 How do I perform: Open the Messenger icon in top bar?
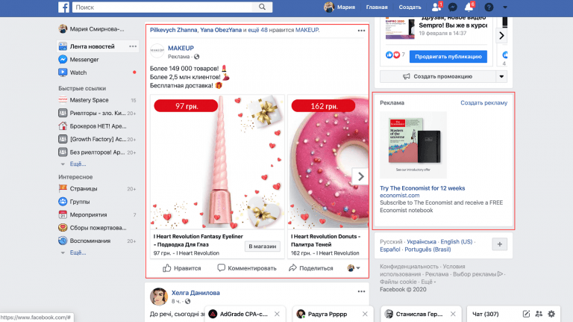(452, 7)
